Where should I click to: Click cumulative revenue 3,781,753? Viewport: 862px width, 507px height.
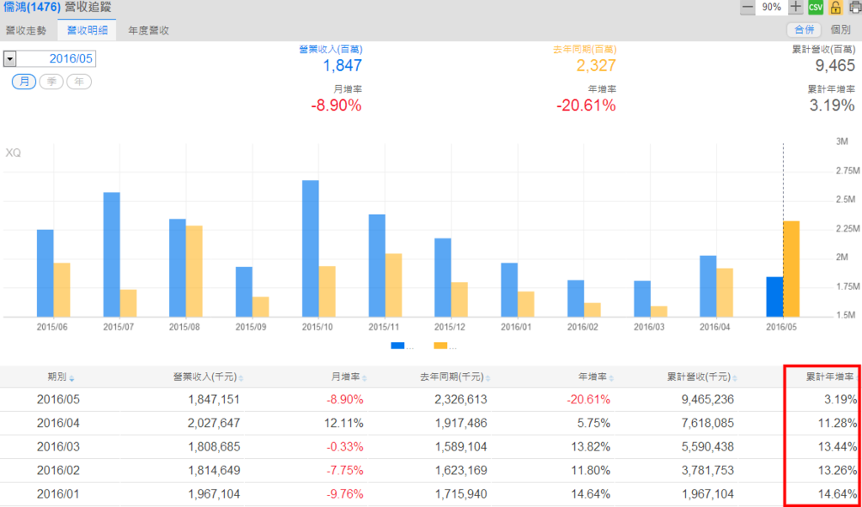click(x=707, y=471)
